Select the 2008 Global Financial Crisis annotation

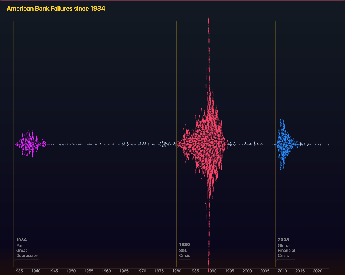[x=286, y=248]
